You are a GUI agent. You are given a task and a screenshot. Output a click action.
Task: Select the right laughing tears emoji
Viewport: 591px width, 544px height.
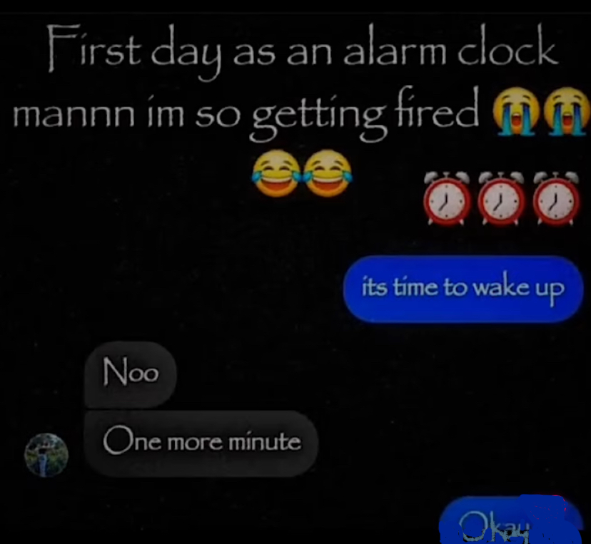pos(327,173)
